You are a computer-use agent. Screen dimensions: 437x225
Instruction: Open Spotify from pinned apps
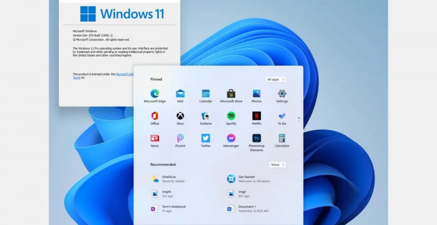coord(231,116)
